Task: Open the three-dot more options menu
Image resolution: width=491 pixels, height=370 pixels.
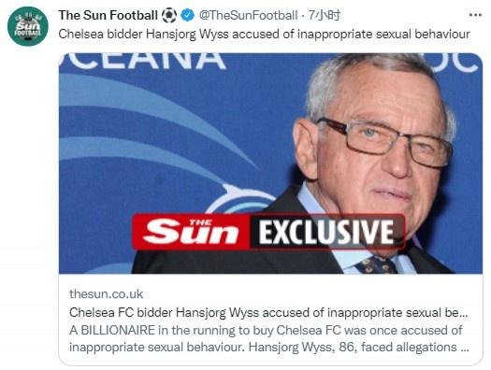Action: 475,15
